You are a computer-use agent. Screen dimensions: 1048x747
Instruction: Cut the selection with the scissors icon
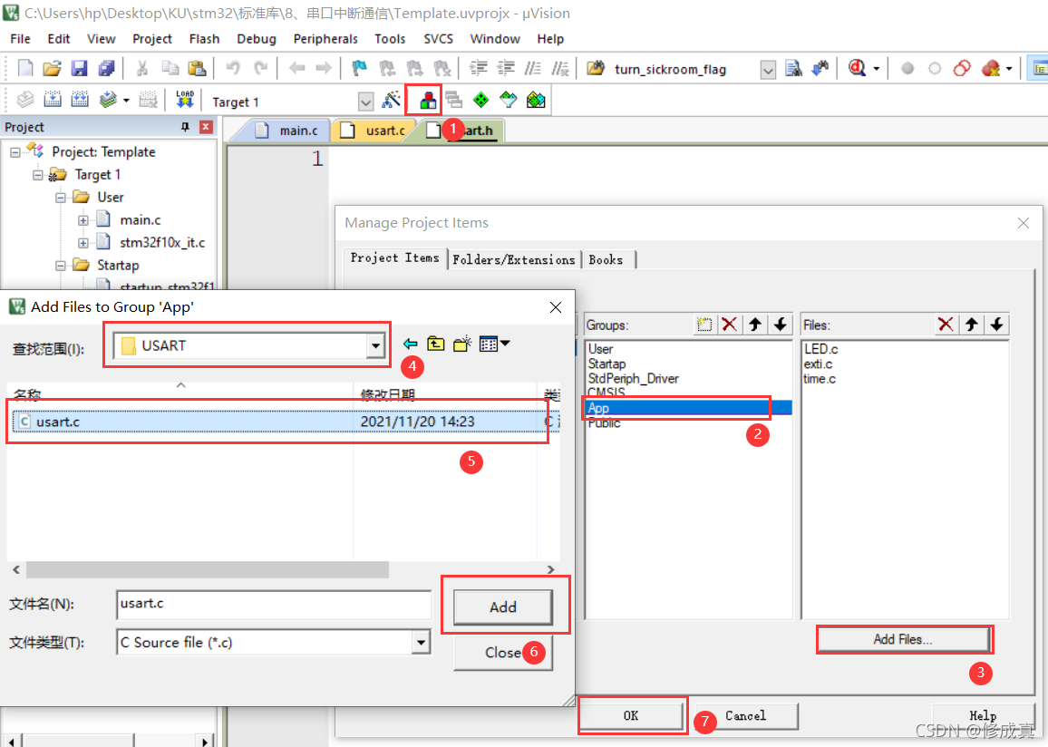(x=141, y=68)
